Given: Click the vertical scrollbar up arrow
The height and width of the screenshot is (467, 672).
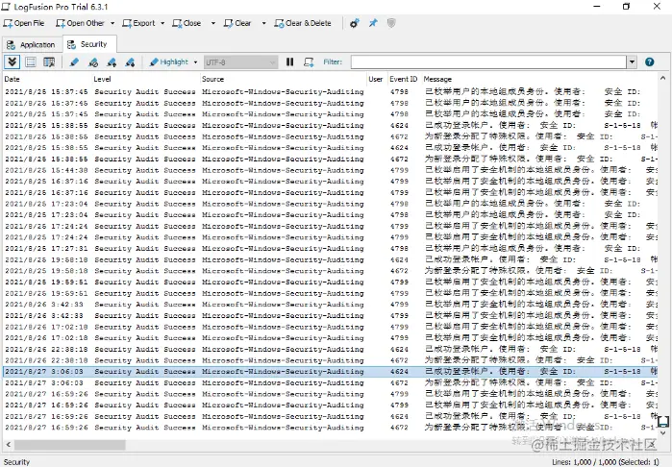Looking at the screenshot, I should (663, 78).
